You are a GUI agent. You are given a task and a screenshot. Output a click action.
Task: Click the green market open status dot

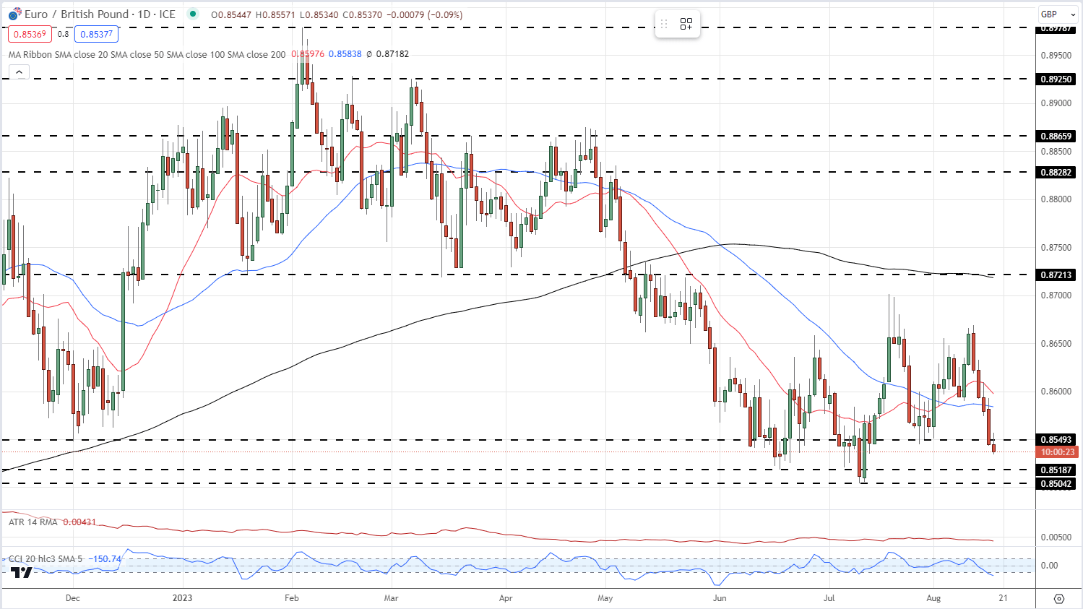click(x=192, y=14)
